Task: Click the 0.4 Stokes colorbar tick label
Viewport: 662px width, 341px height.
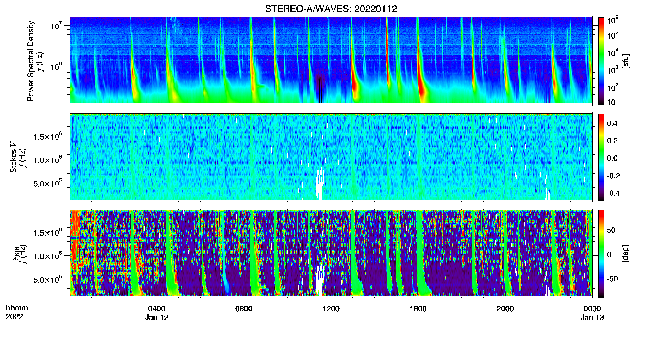Action: point(612,123)
